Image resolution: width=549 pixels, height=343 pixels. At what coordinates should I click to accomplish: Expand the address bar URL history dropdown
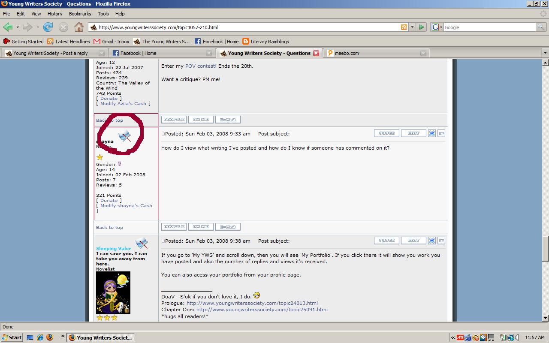412,27
